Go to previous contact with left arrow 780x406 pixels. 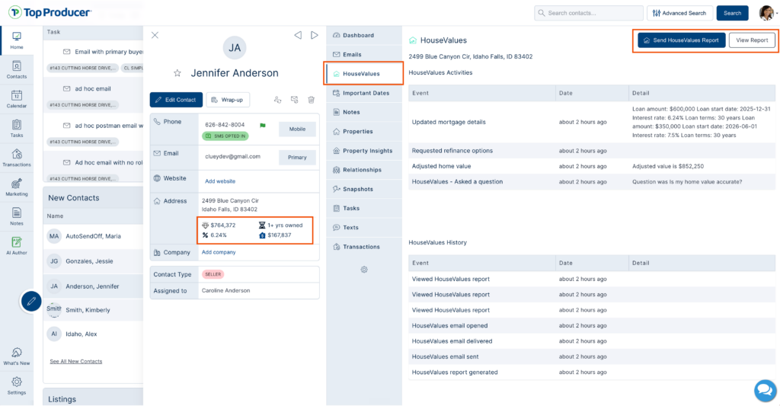click(298, 35)
